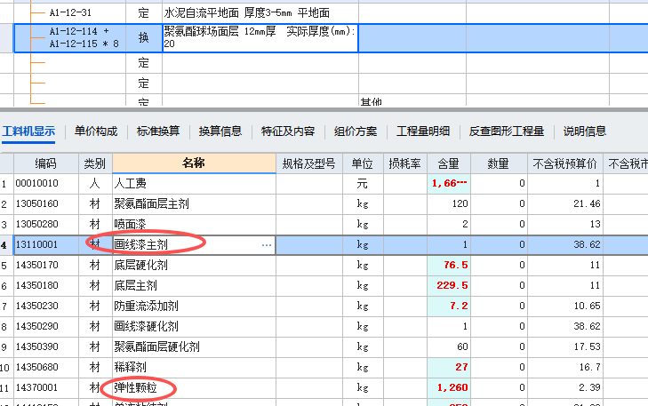The height and width of the screenshot is (406, 648).
Task: Open the 特征及内容 tab
Action: [288, 131]
